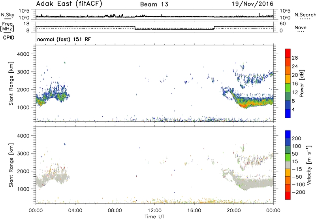316x219 pixels.
Task: Click the '04:00' time axis label
Action: click(x=75, y=211)
